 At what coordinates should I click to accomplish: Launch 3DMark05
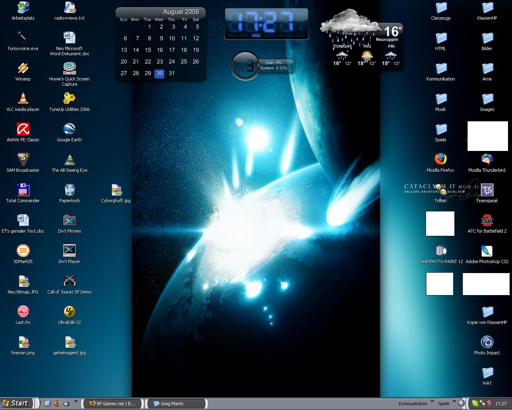[23, 254]
